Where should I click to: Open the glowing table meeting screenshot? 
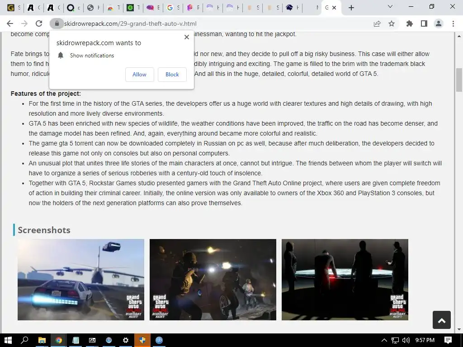[345, 279]
